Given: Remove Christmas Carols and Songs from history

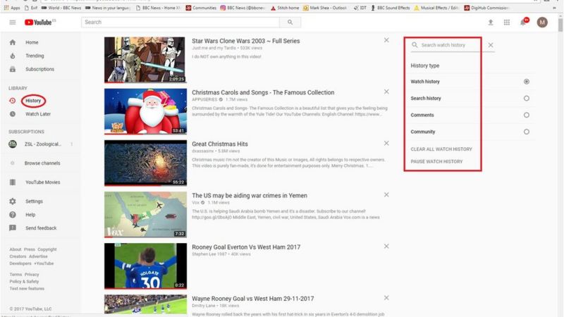Looking at the screenshot, I should pos(386,92).
